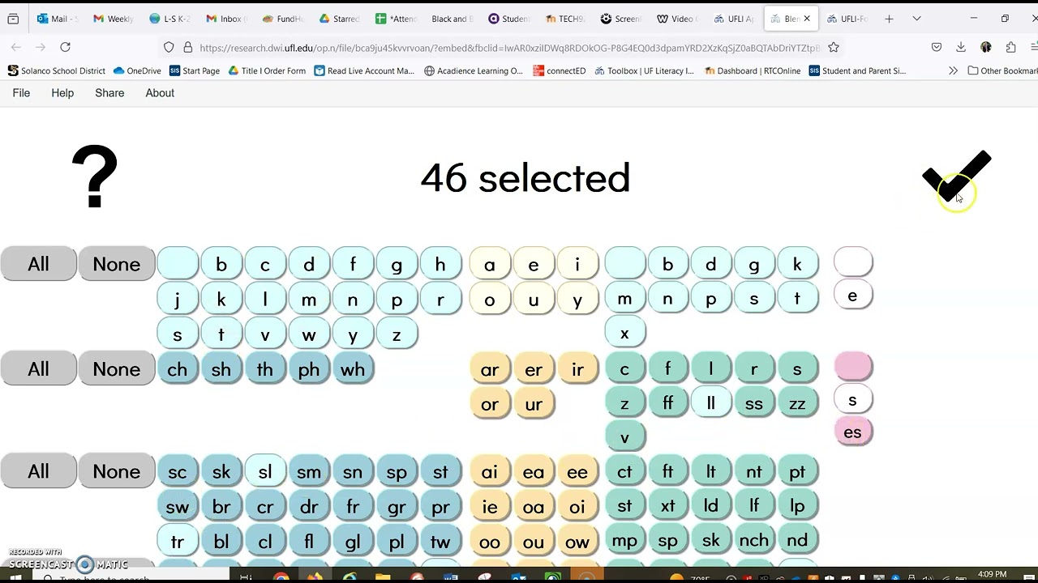
Task: Open the Acadience Learning bookmark
Action: tap(474, 71)
